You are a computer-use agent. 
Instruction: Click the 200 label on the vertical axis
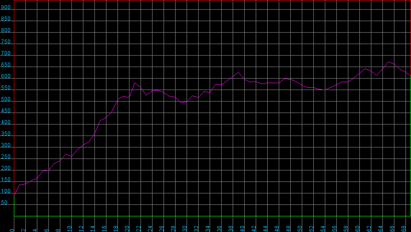point(6,168)
